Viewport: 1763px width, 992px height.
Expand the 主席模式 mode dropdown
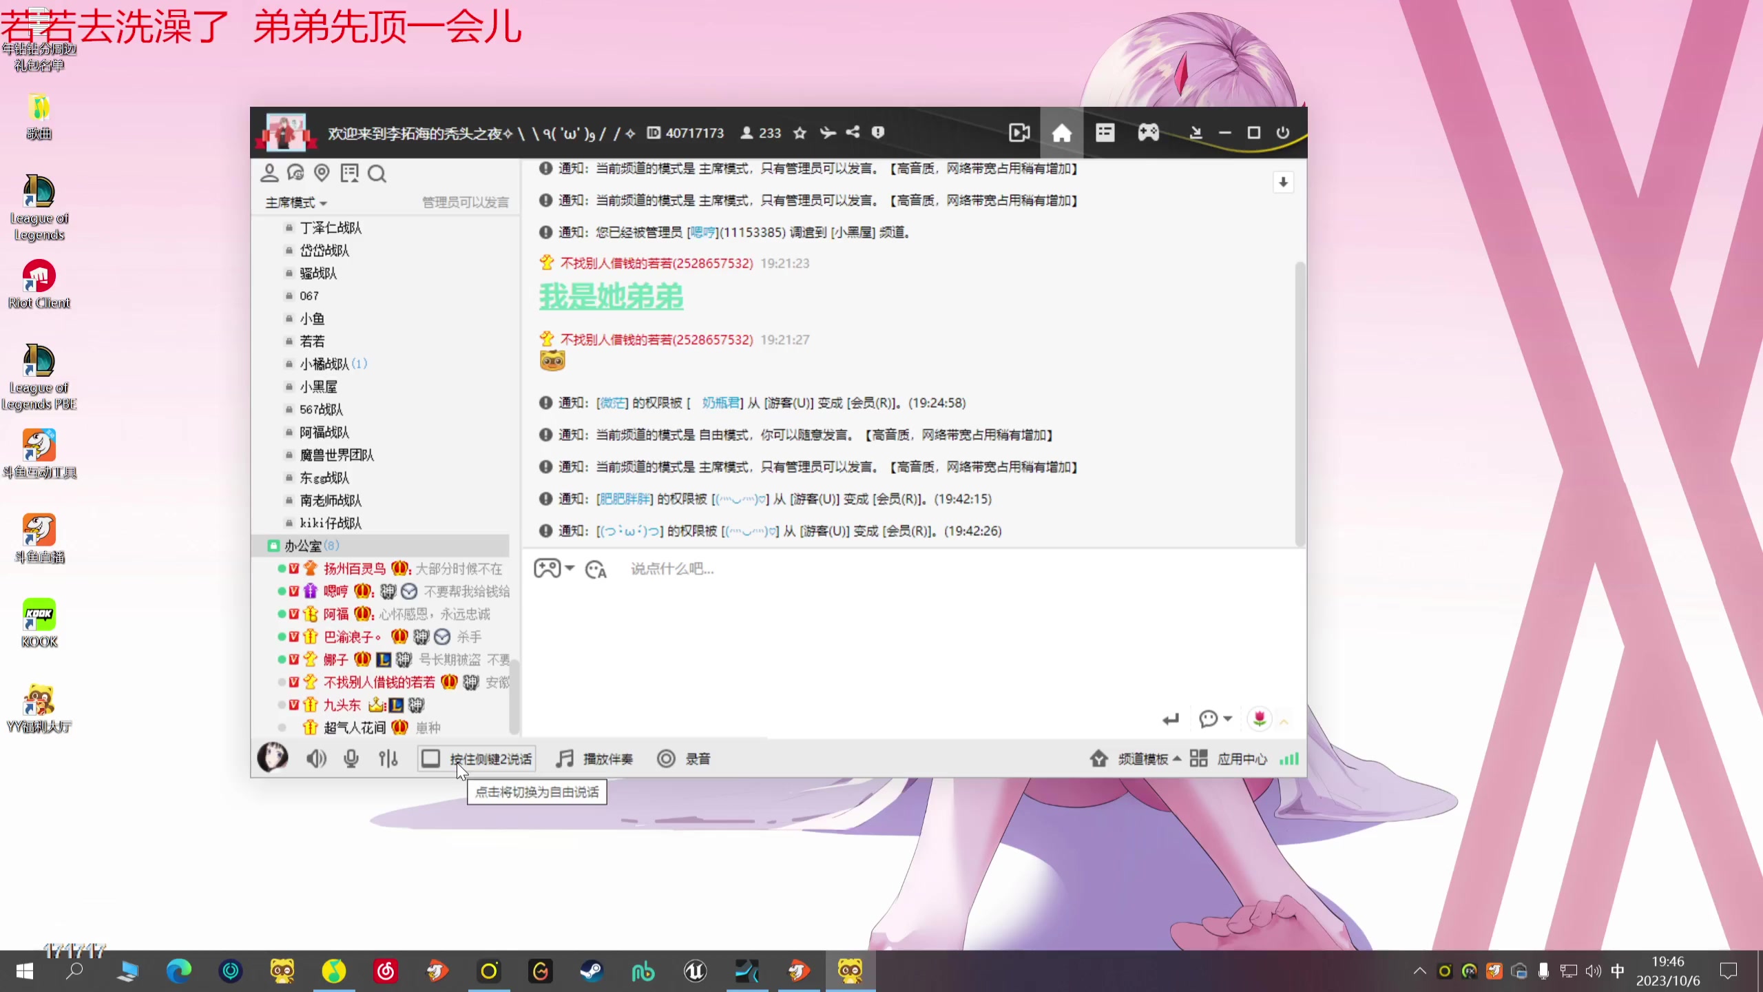coord(296,203)
